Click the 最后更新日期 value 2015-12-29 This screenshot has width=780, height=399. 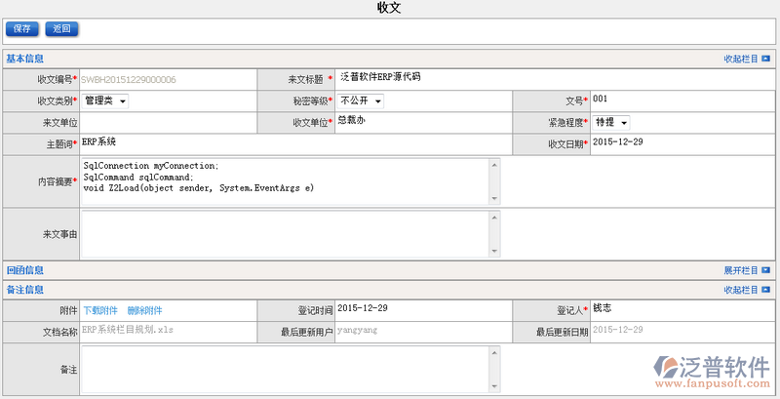618,330
